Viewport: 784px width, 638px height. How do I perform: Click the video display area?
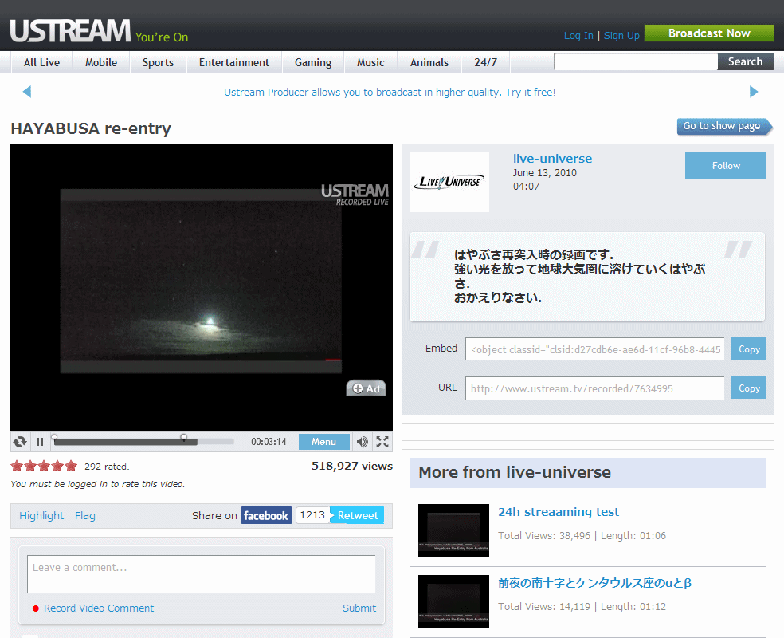click(201, 288)
